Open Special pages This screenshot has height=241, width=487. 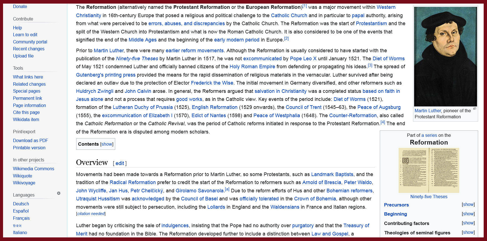[27, 91]
